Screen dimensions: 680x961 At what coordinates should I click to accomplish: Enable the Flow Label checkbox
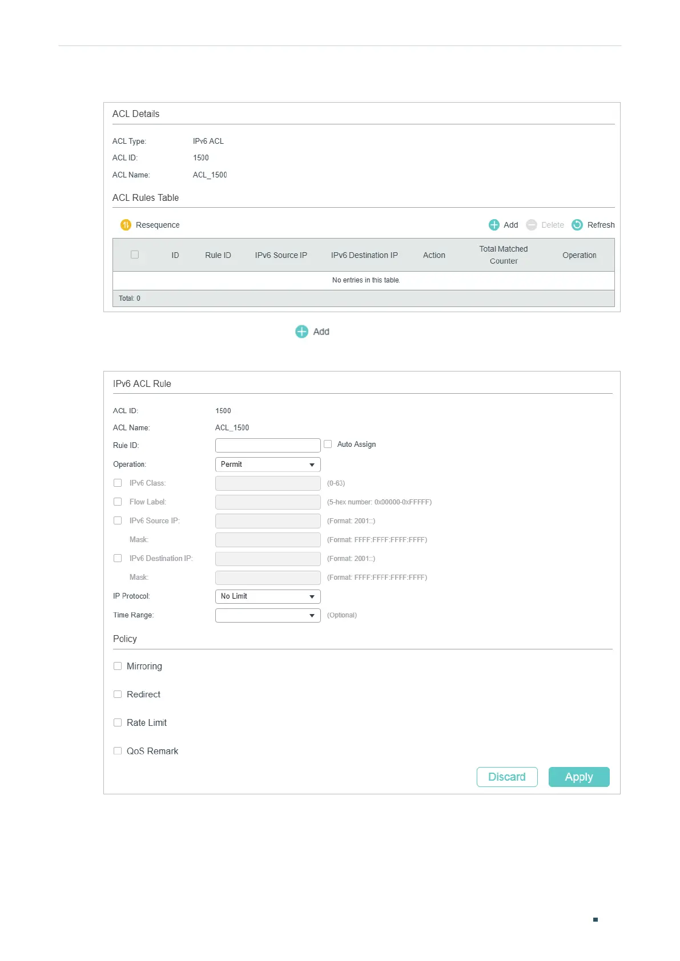point(118,502)
